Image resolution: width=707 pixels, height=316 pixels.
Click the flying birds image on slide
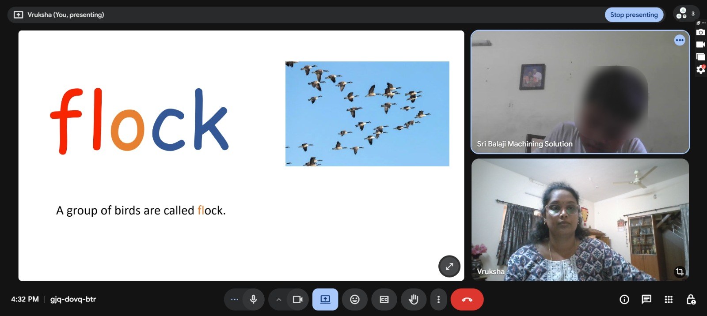(367, 114)
